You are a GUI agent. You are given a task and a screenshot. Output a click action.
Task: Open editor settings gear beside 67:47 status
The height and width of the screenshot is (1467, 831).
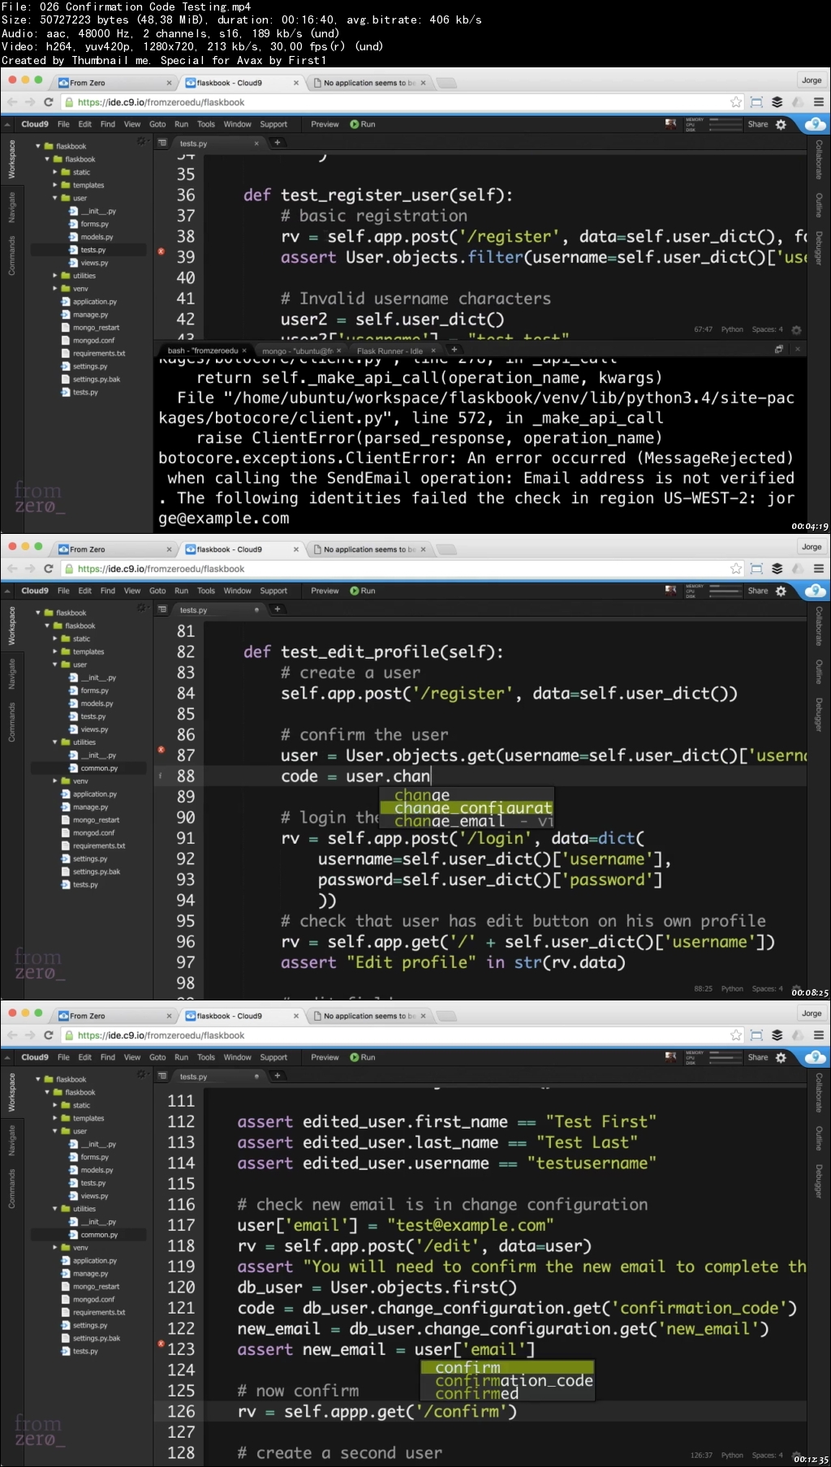point(796,330)
